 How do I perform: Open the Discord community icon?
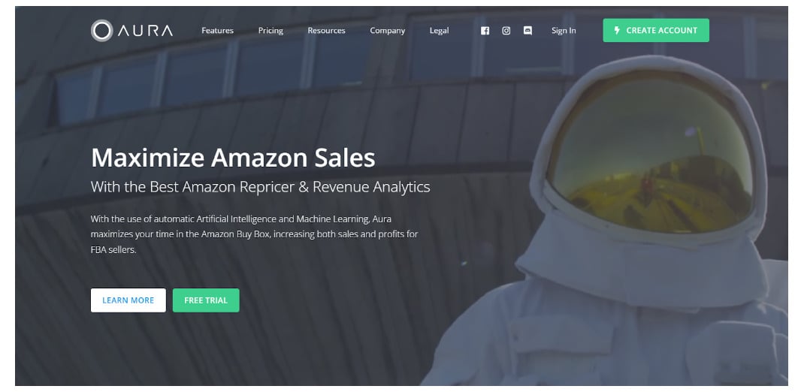click(527, 31)
